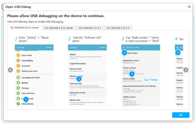Click the step 2 Software info screenshot
Viewport: 196px width, 124px height.
(x=87, y=75)
